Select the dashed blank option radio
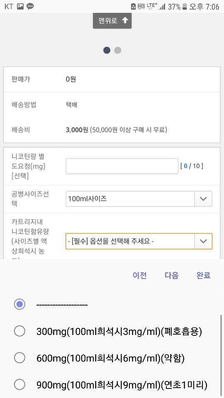 point(19,304)
